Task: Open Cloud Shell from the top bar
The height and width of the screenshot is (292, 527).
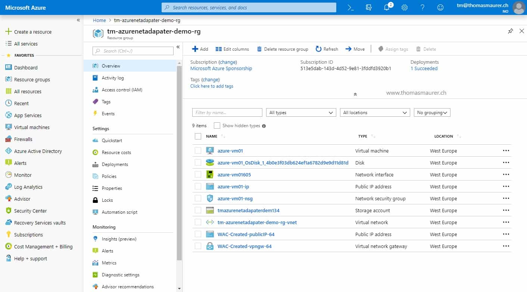Action: (350, 7)
